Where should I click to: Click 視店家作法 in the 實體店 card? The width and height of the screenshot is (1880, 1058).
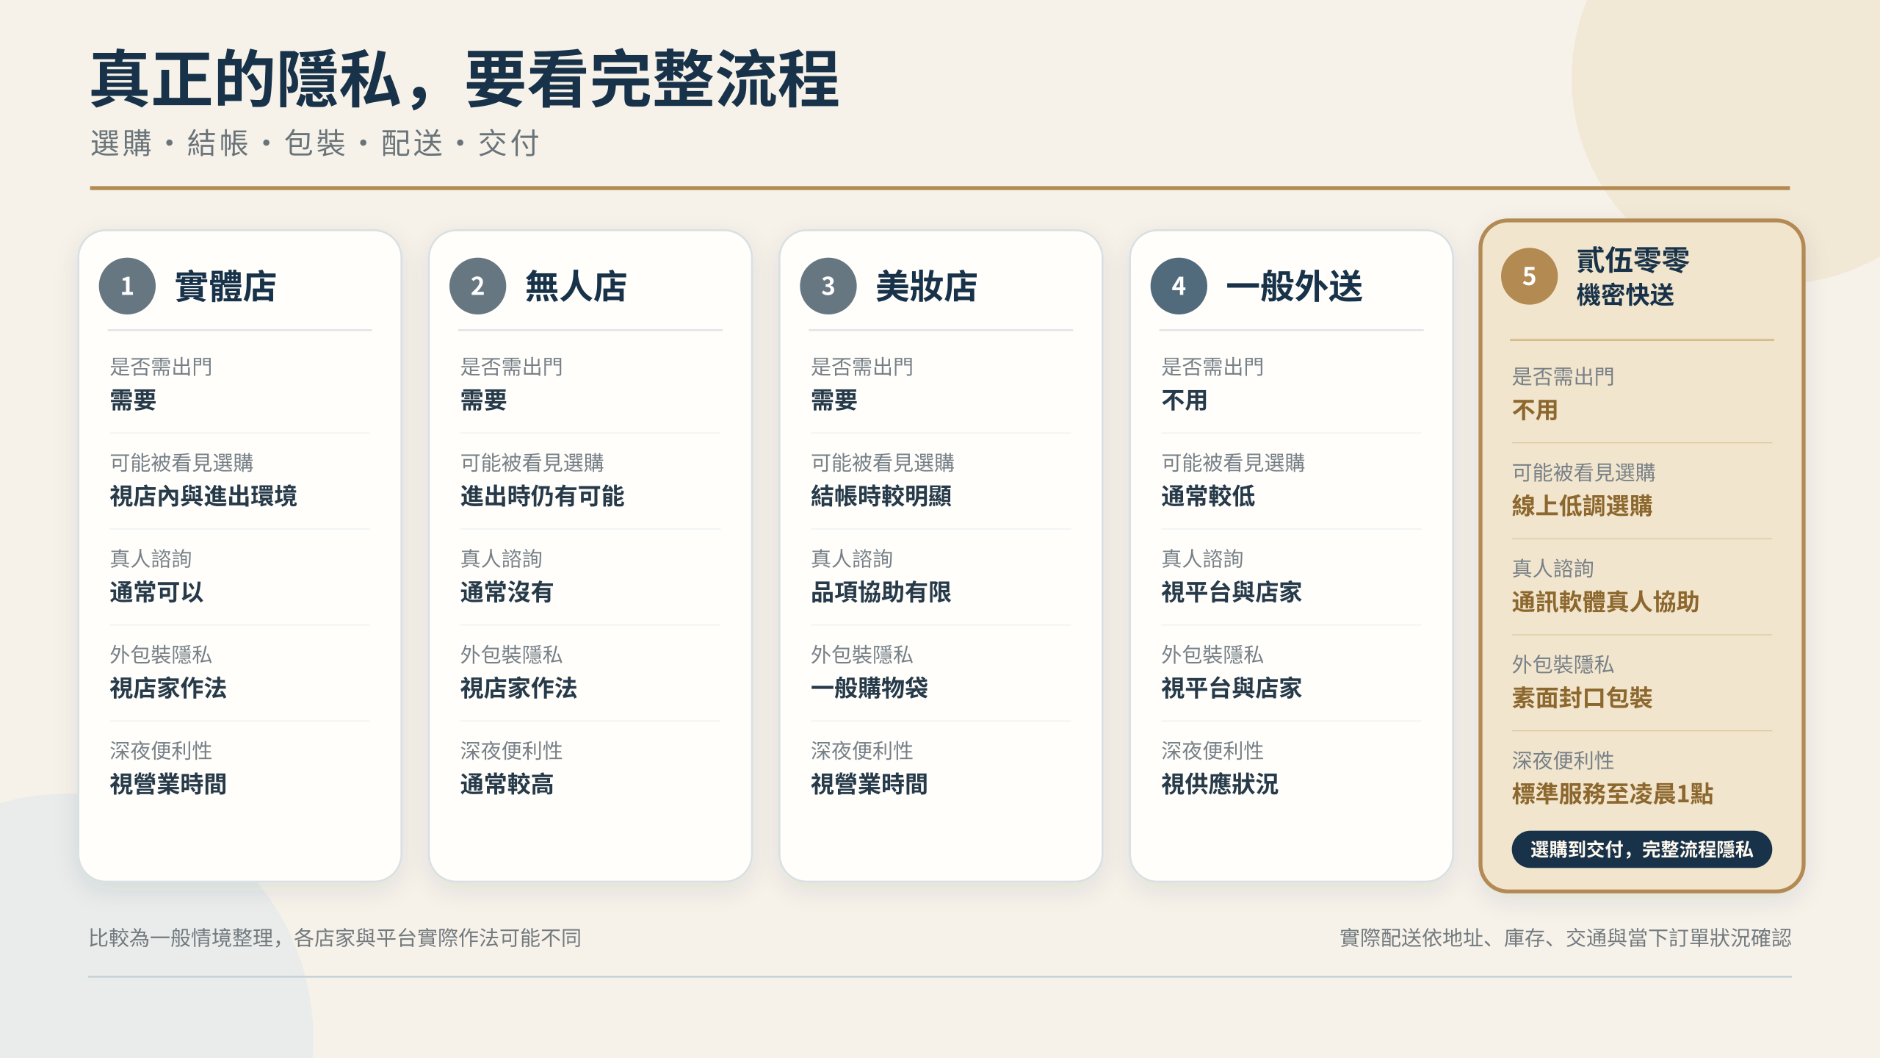[x=168, y=688]
